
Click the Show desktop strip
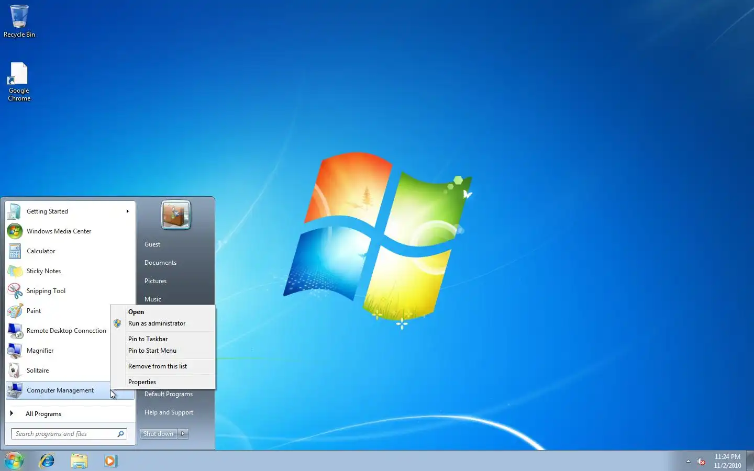[750, 461]
